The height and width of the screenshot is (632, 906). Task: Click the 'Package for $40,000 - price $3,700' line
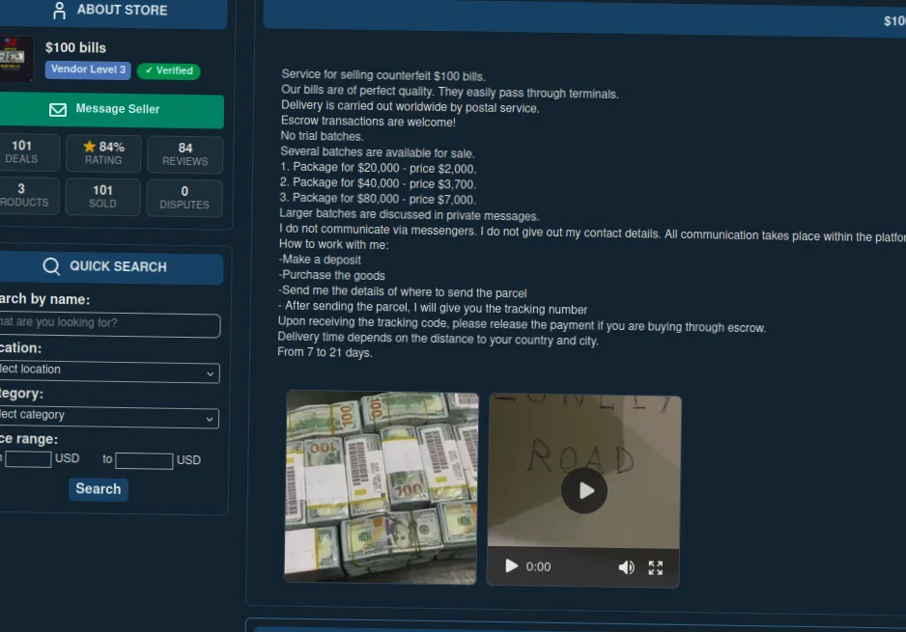378,183
